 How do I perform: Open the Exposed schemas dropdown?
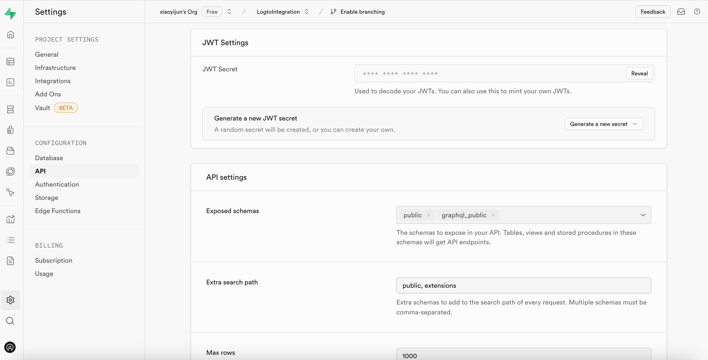[x=643, y=215]
